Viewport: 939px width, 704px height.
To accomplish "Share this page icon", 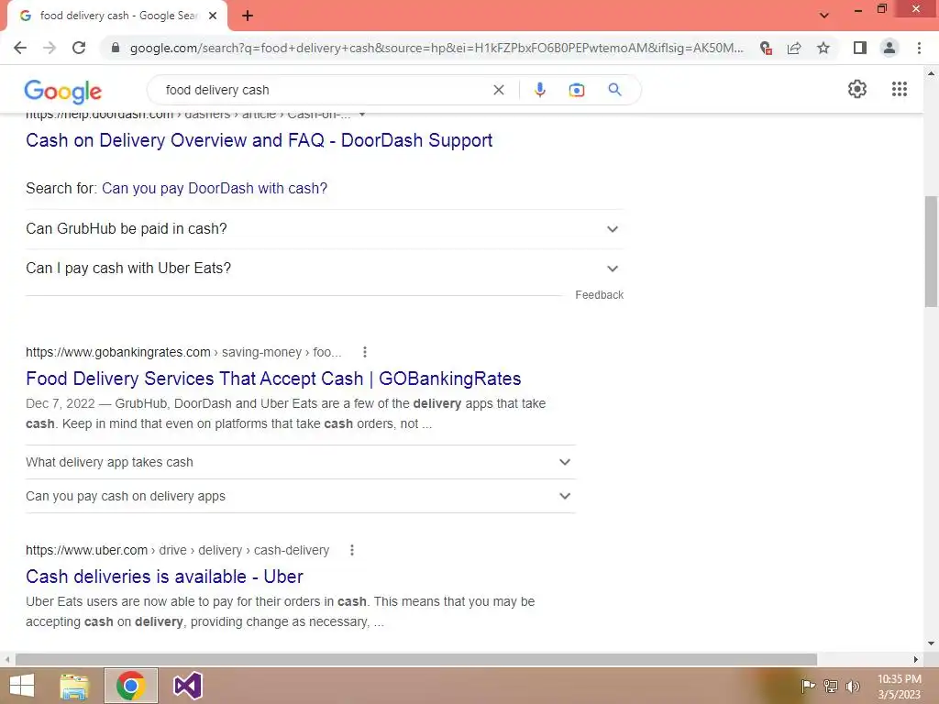I will pos(794,48).
